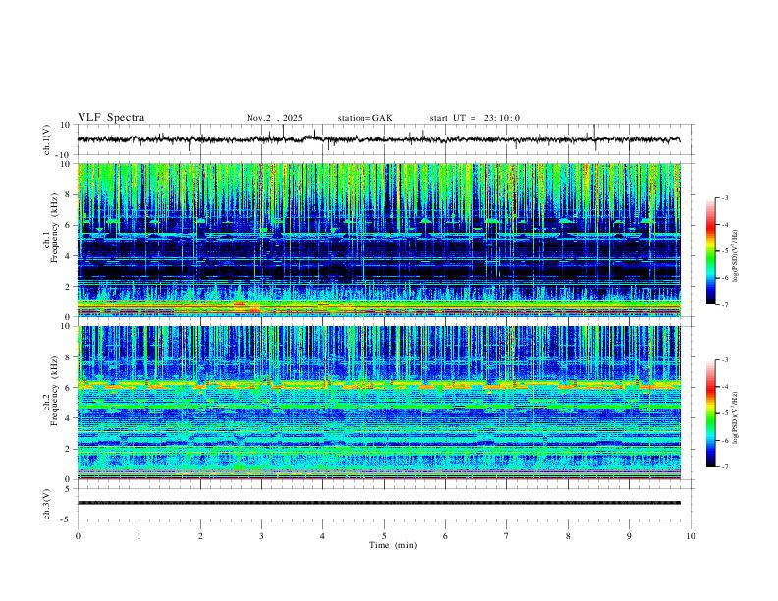Click the "6" kHz tick on ch.1 frequency axis
Viewport: 778px width, 601px height.
pyautogui.click(x=68, y=225)
